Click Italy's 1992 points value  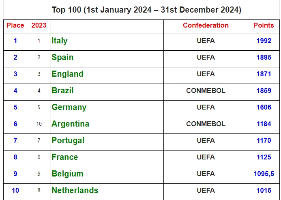coord(264,41)
